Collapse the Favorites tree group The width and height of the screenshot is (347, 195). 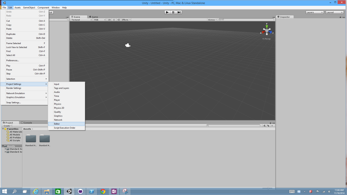3,129
